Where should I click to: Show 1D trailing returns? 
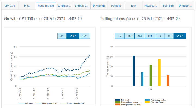tap(120, 36)
